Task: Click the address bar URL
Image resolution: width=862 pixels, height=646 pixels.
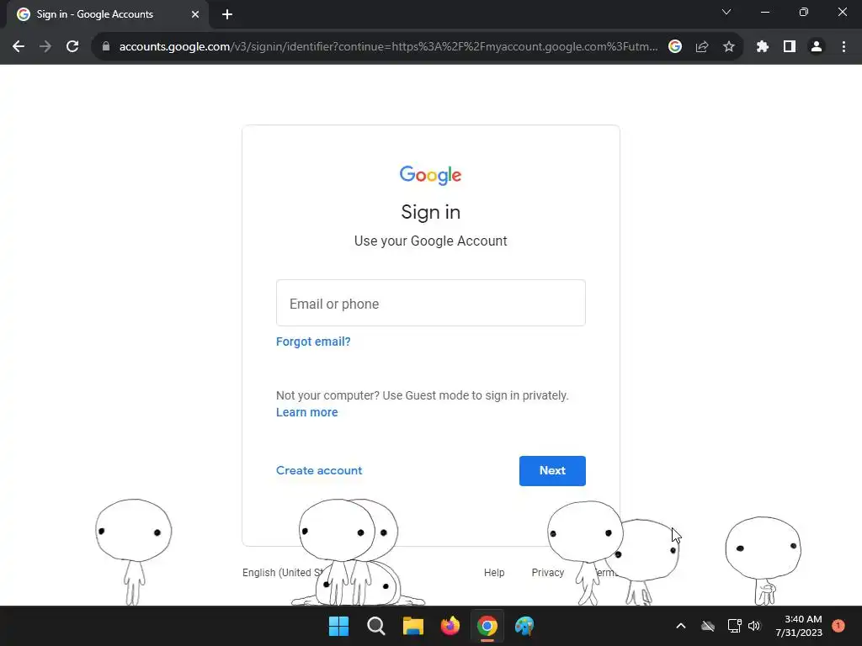Action: 388,47
